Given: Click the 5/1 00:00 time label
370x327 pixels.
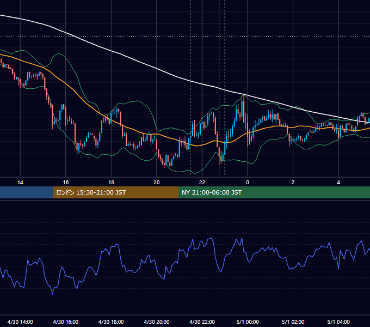Looking at the screenshot, I should tap(248, 322).
